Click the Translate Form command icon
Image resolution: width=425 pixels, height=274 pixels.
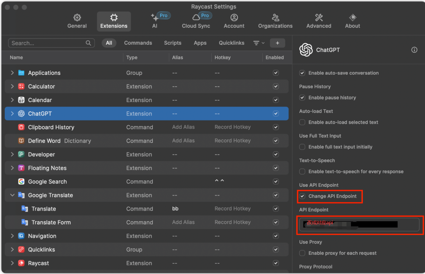(x=25, y=222)
